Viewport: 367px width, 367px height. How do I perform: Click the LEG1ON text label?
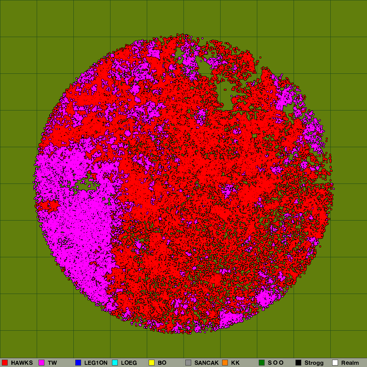96,363
